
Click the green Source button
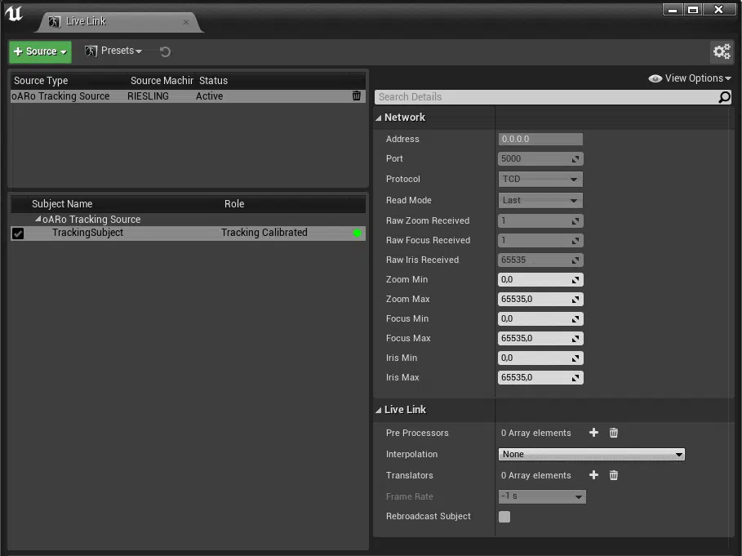40,51
